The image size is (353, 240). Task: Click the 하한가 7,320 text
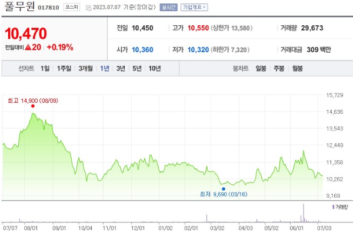[x=230, y=50]
